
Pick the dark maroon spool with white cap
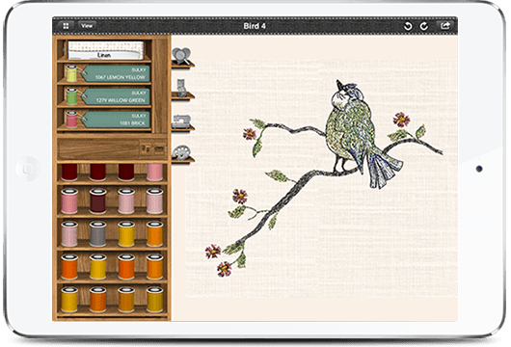97,200
